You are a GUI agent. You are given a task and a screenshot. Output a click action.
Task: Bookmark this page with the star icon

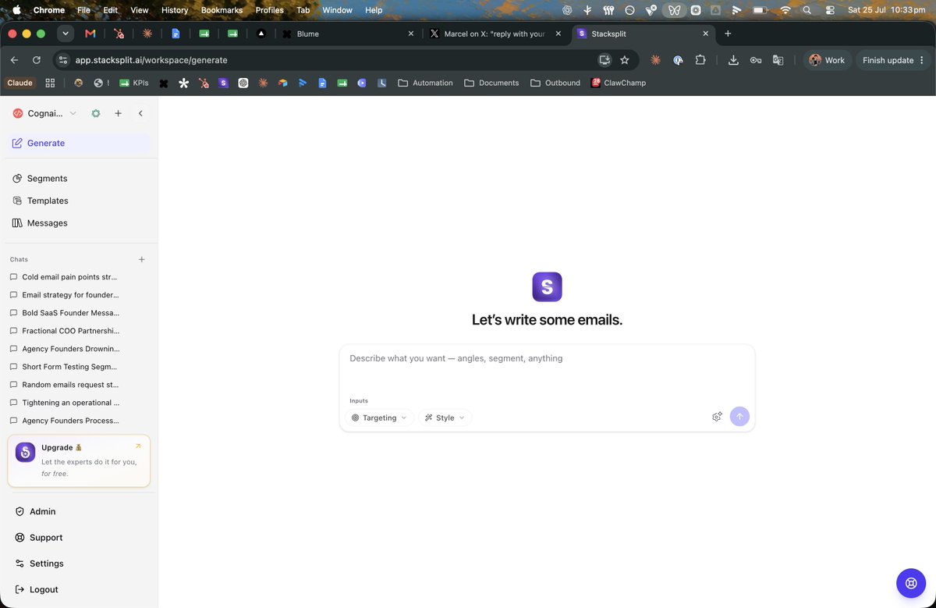[624, 60]
